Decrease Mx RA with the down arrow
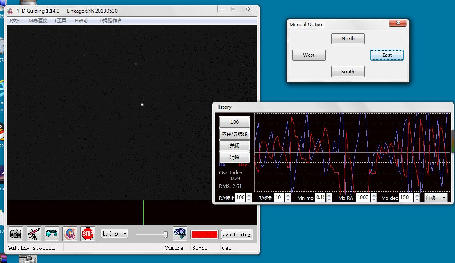This screenshot has height=263, width=455. click(374, 200)
